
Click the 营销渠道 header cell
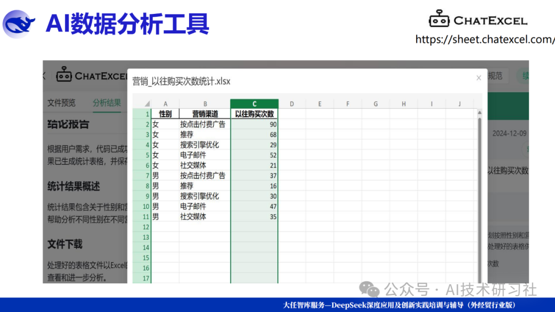pyautogui.click(x=205, y=114)
